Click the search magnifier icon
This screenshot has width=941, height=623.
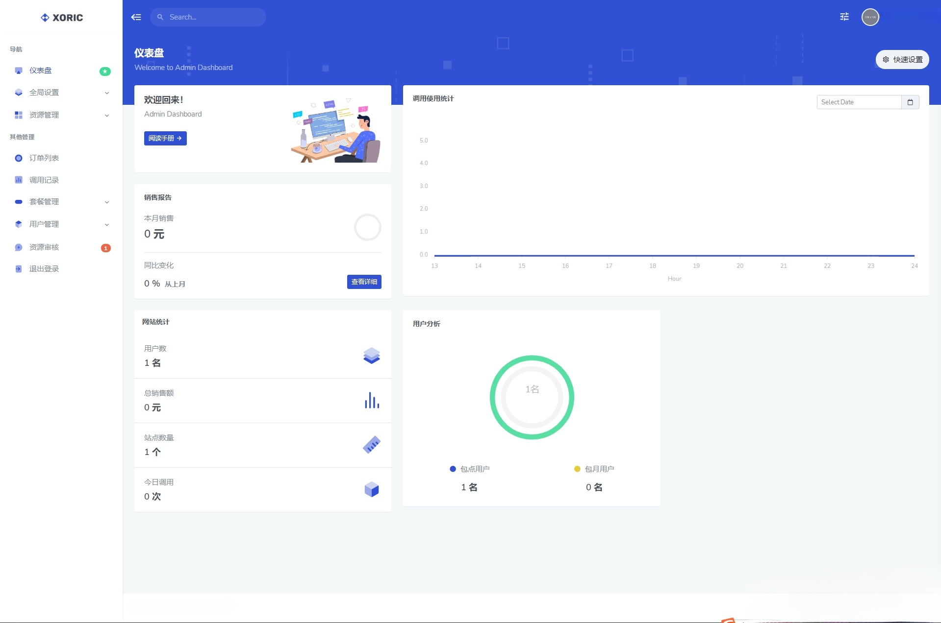(160, 17)
